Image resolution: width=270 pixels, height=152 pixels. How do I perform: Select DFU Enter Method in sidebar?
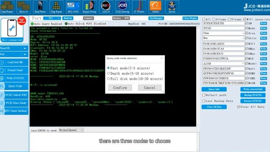[x=14, y=111]
